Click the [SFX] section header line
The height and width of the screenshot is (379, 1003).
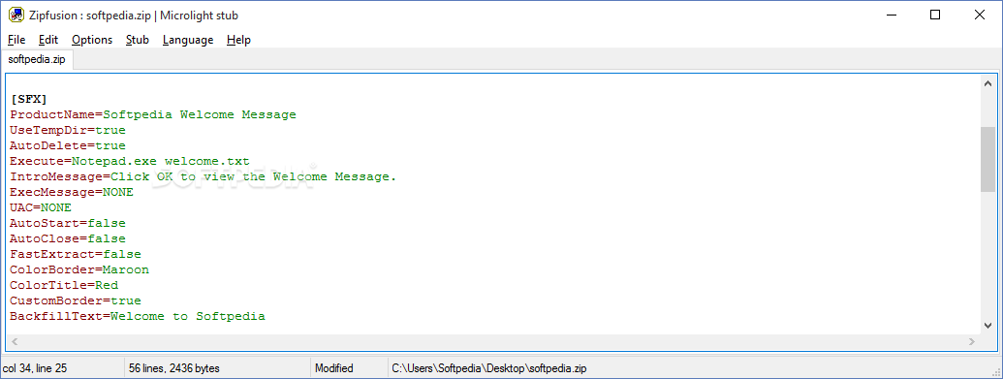click(28, 99)
